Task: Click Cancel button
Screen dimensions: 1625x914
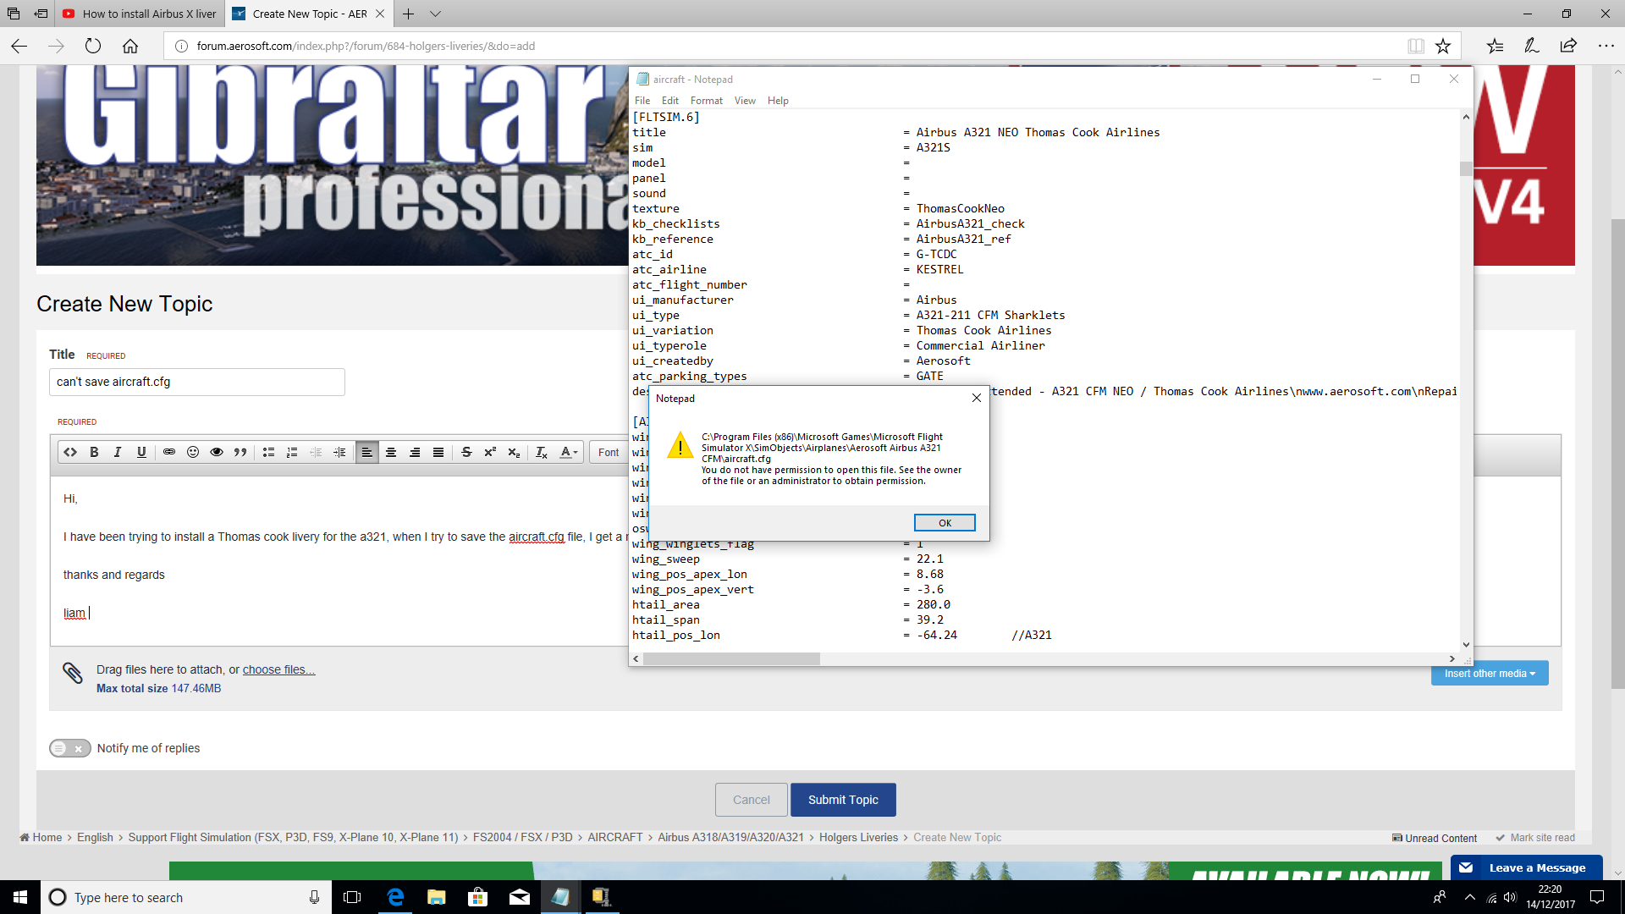Action: point(751,800)
